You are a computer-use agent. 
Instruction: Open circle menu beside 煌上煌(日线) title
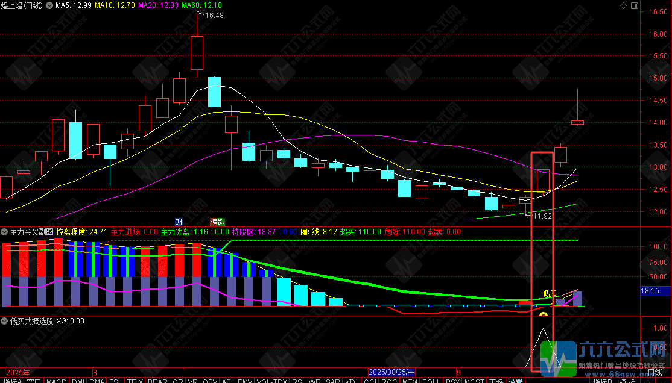(x=49, y=5)
